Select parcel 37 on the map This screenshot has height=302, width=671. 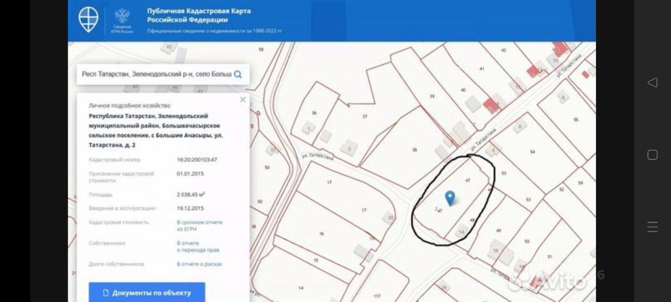pyautogui.click(x=365, y=116)
